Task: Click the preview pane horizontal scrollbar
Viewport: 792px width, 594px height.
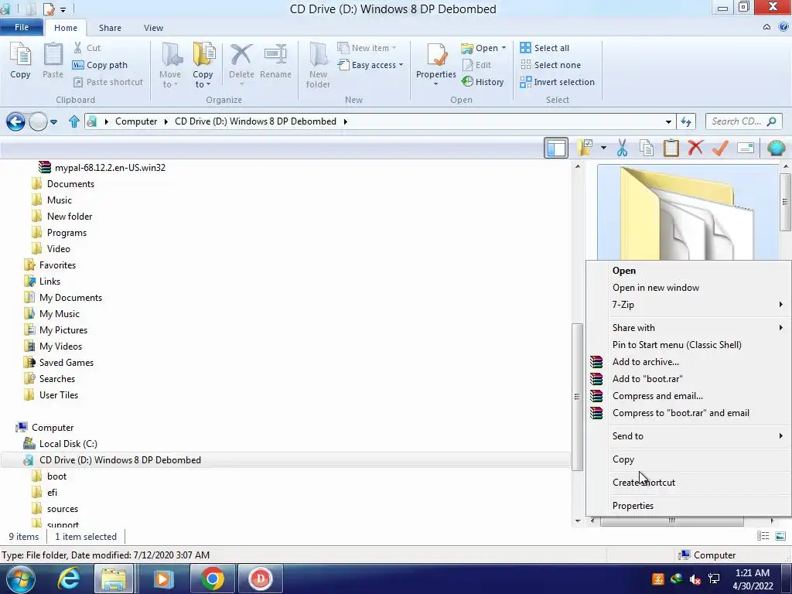Action: click(671, 521)
